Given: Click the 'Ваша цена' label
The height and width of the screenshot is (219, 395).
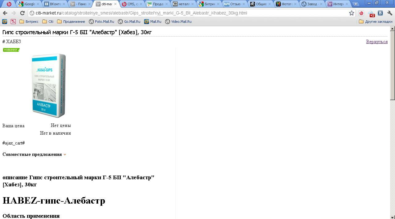Looking at the screenshot, I should 13,126.
